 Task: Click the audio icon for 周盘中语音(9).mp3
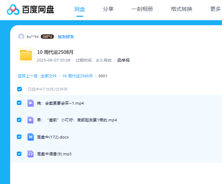tap(31, 154)
